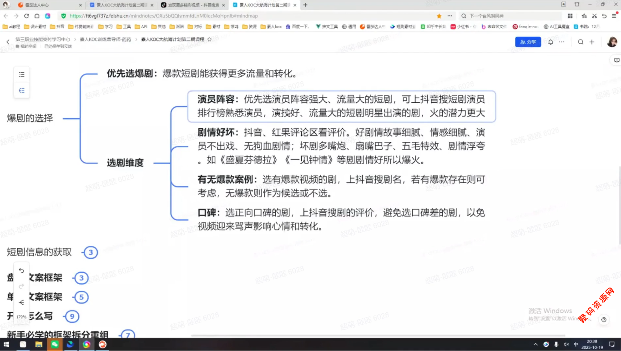Star the document next to its title

[209, 40]
